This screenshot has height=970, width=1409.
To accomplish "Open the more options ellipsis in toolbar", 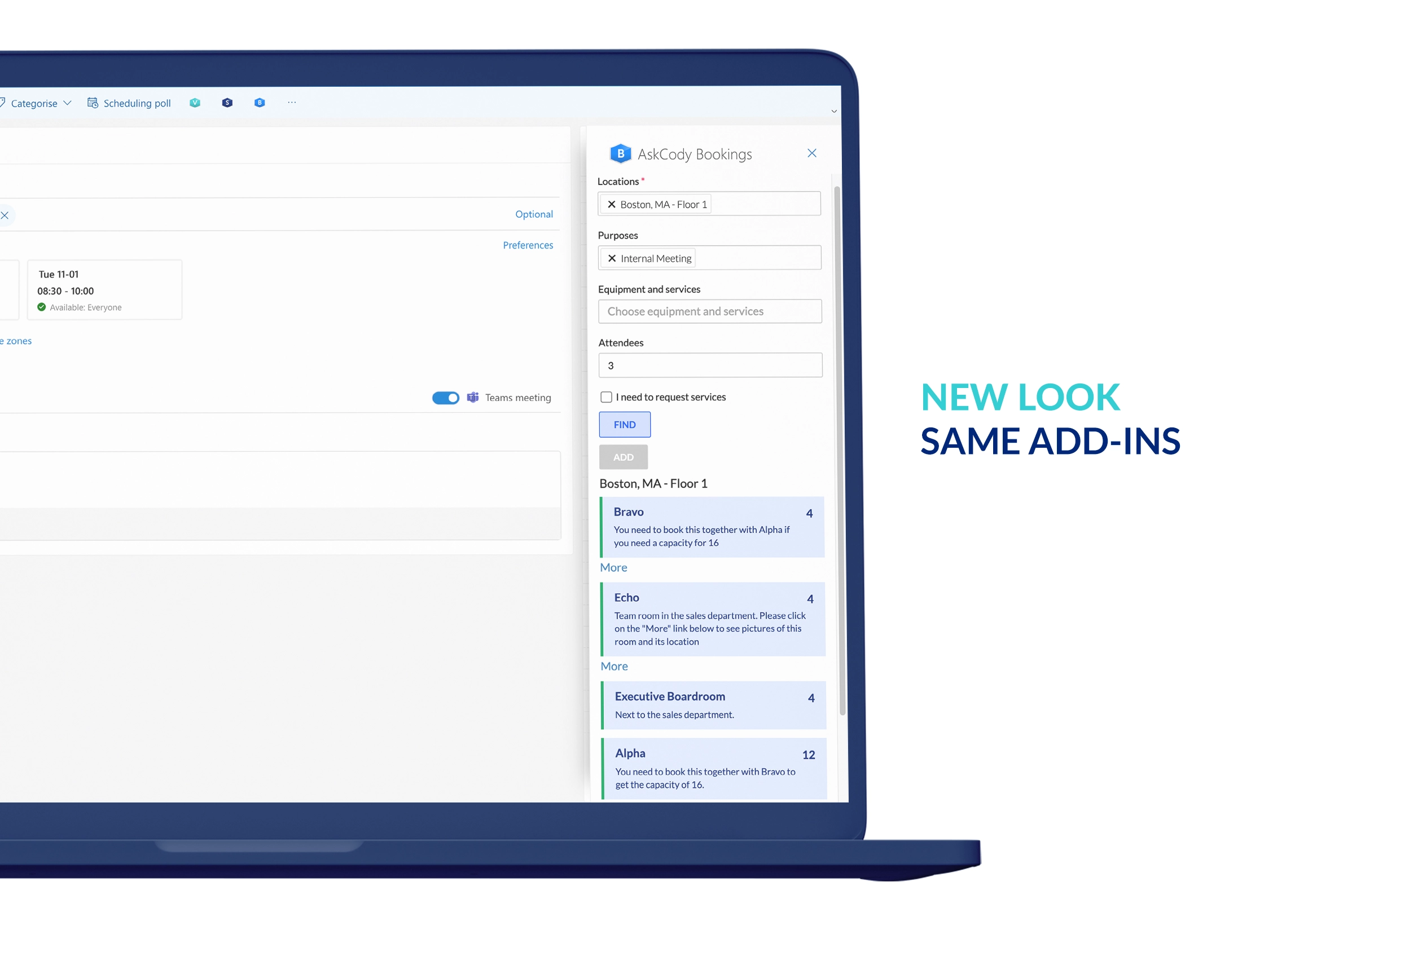I will (x=292, y=102).
